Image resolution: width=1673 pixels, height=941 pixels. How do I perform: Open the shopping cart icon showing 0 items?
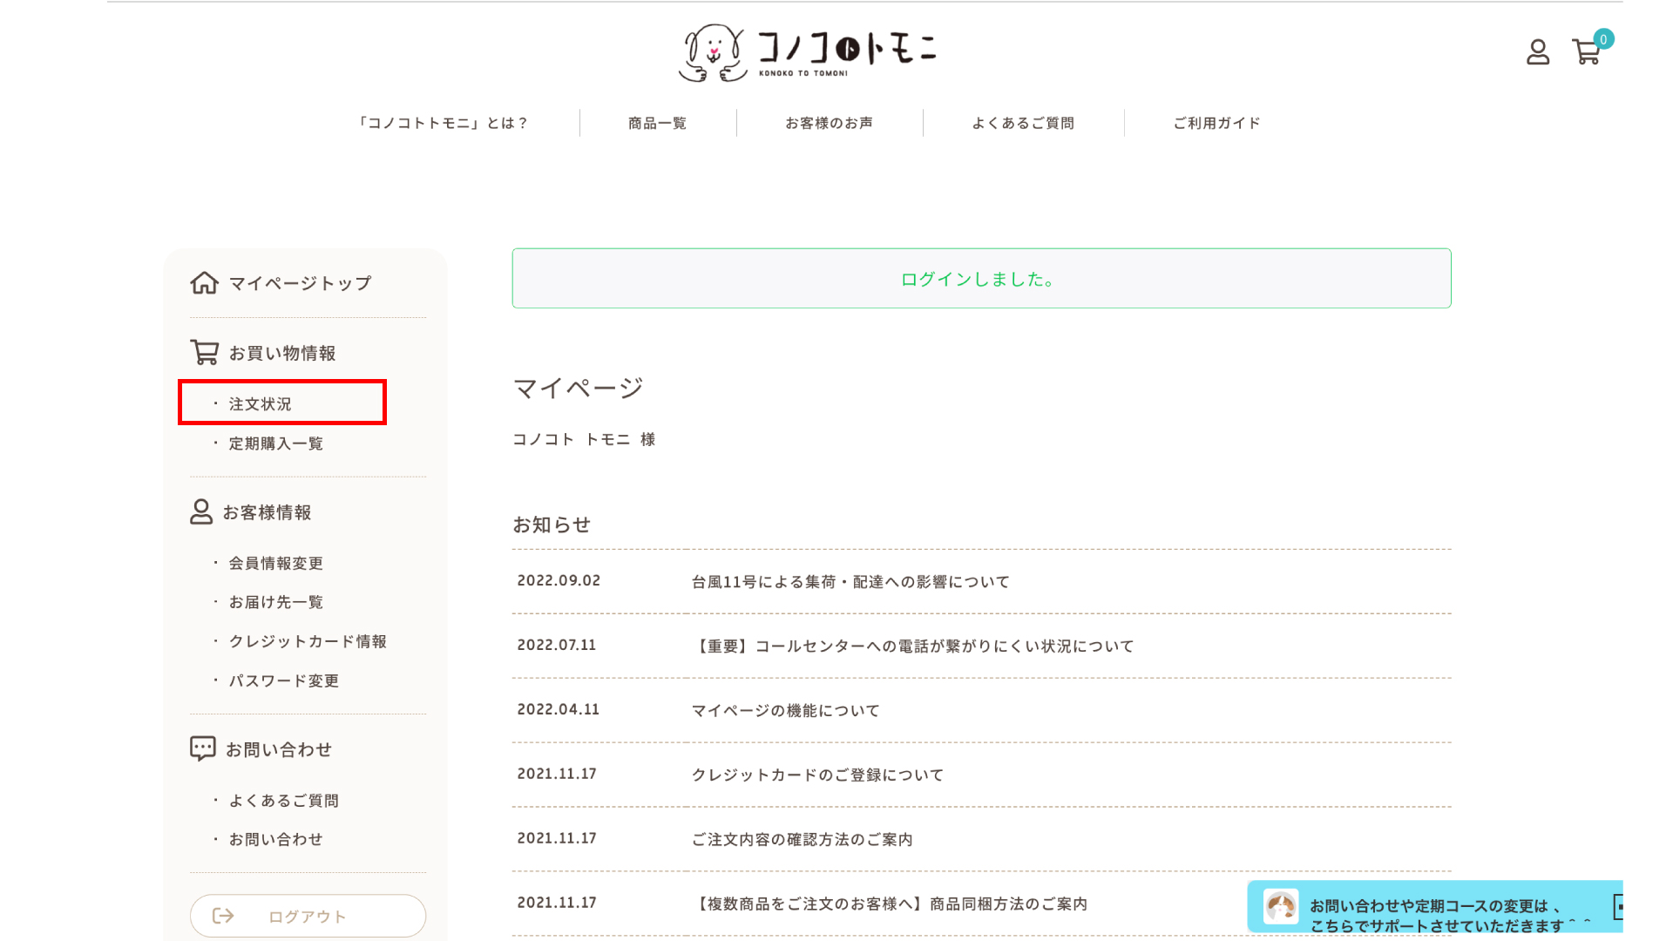point(1588,54)
